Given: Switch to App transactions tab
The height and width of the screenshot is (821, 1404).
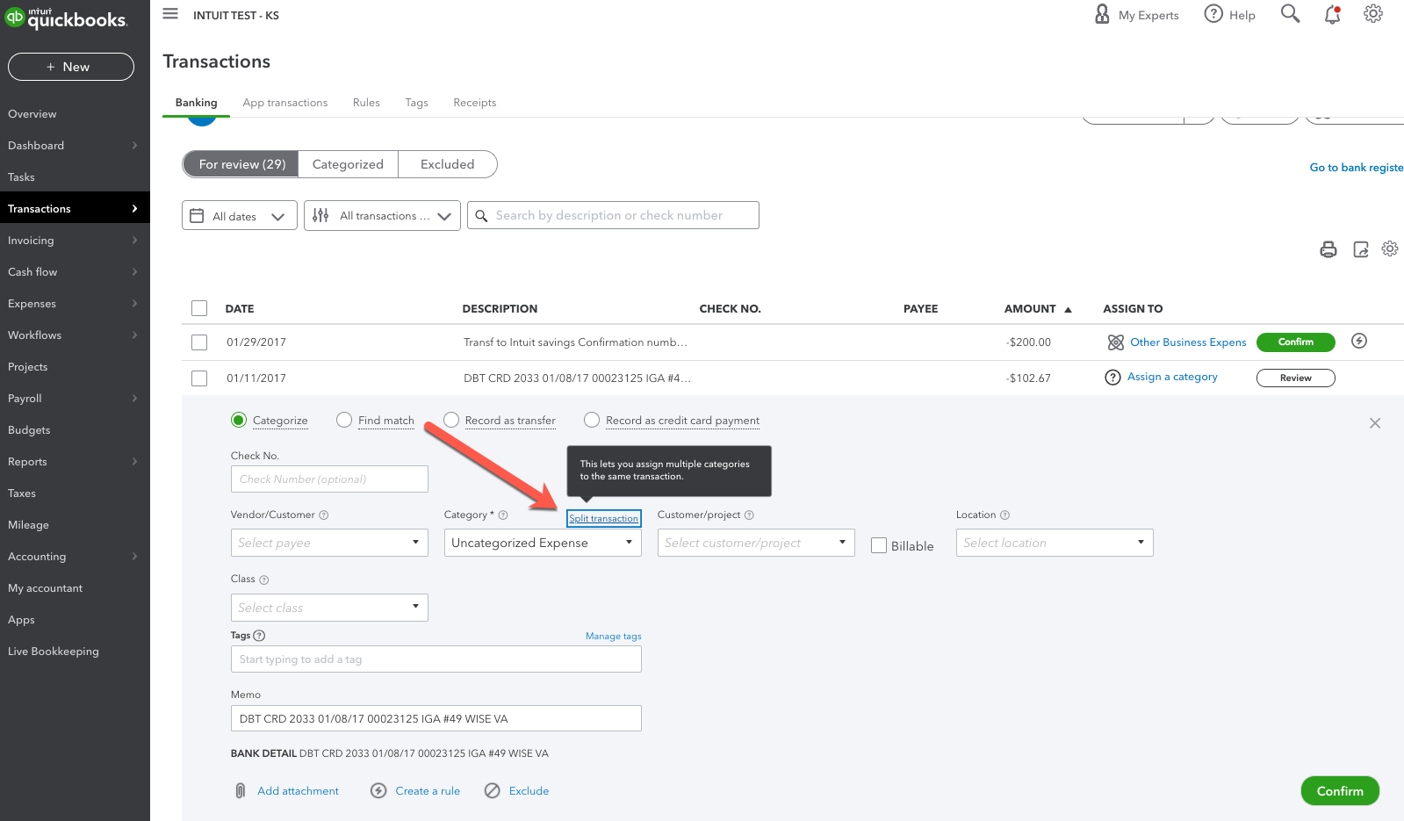Looking at the screenshot, I should click(285, 103).
